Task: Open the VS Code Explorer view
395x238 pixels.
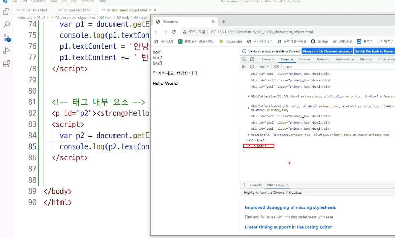Action: pyautogui.click(x=6, y=12)
